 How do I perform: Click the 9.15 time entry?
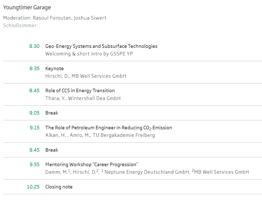pos(34,128)
